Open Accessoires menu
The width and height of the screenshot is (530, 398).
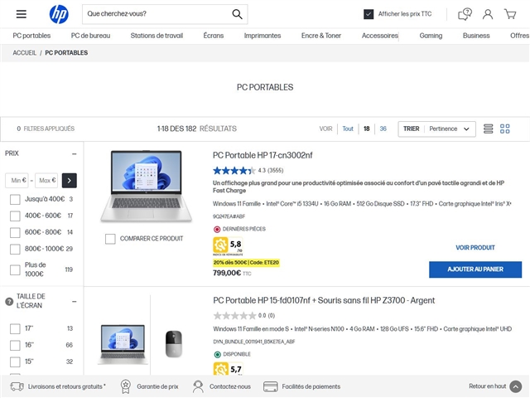(380, 36)
